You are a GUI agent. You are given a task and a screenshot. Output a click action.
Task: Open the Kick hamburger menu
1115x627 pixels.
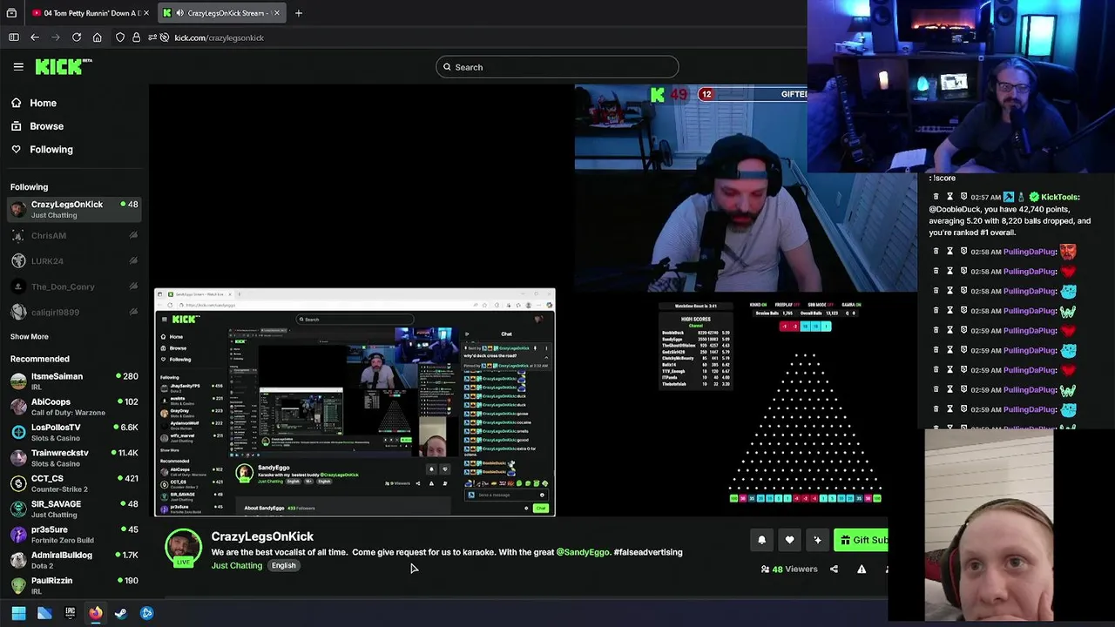click(x=18, y=66)
